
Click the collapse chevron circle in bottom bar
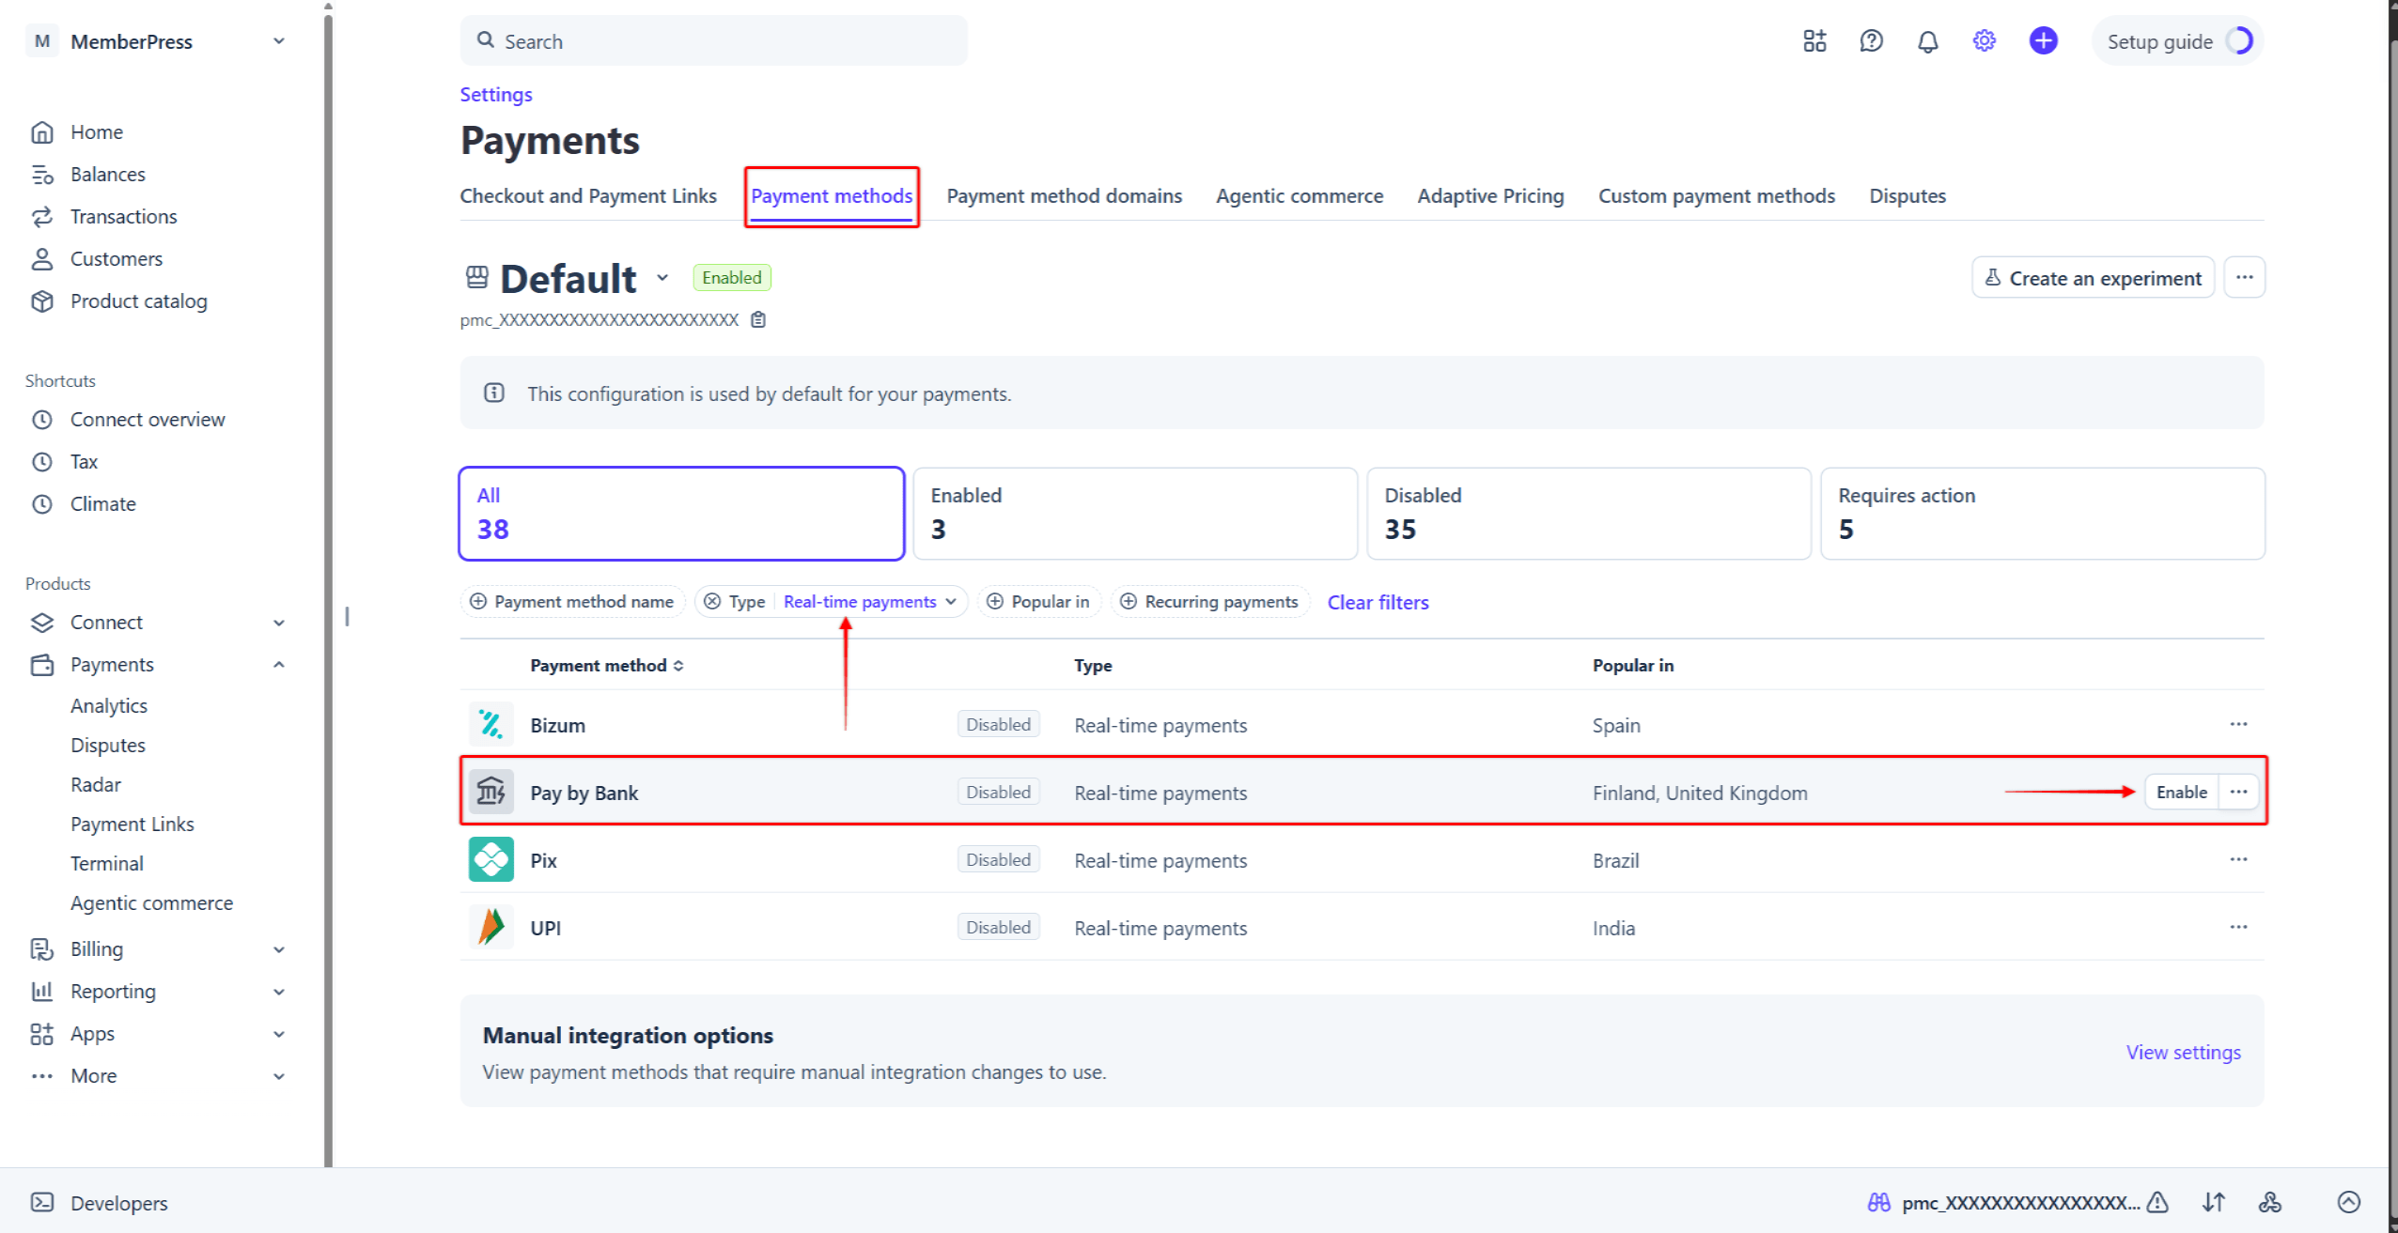(x=2348, y=1202)
